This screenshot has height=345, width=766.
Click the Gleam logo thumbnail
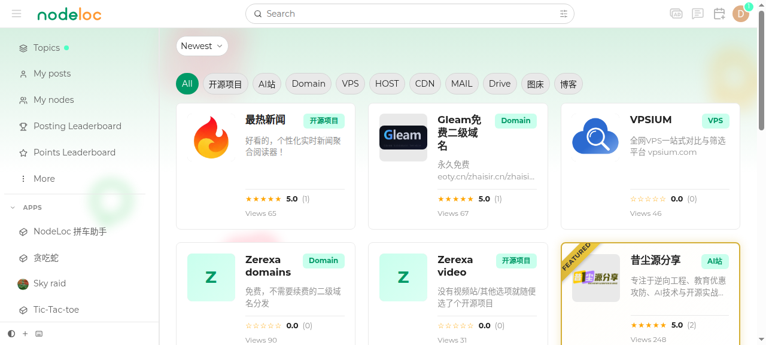coord(403,138)
